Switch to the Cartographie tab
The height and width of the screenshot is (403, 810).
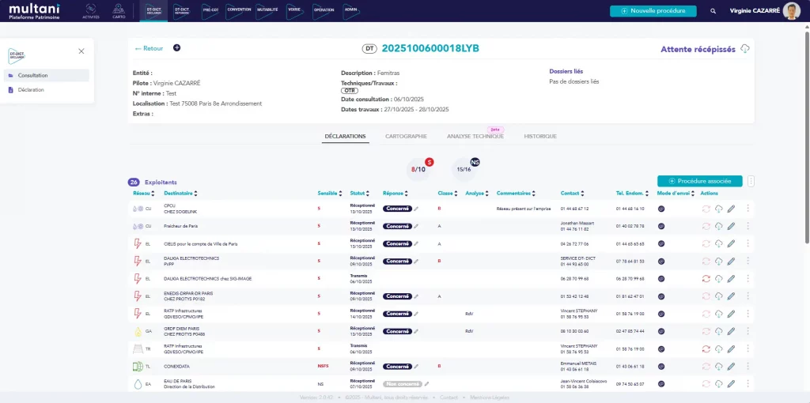pos(406,136)
